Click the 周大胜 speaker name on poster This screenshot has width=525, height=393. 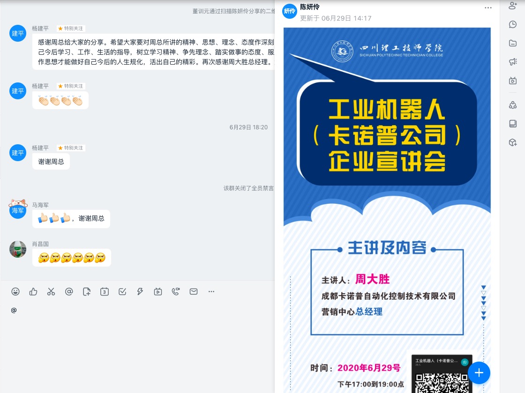pos(372,279)
